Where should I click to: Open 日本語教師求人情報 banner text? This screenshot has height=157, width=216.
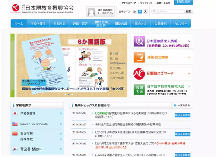162,41
